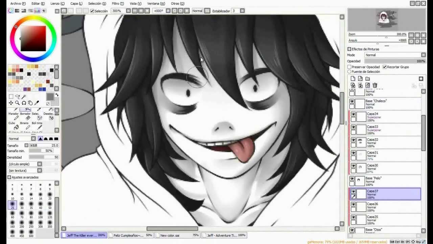
Task: Hide the Base "Pelo" layer eye
Action: 352,179
